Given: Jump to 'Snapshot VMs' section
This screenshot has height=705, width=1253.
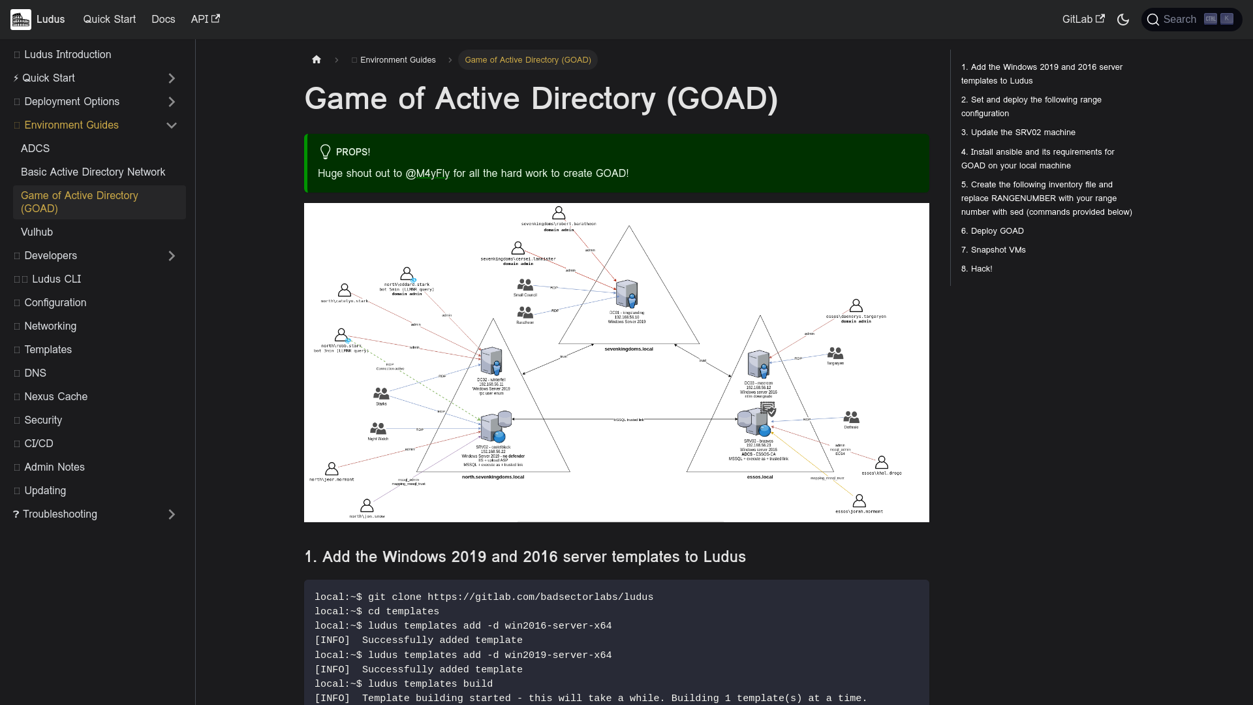Looking at the screenshot, I should pyautogui.click(x=993, y=250).
